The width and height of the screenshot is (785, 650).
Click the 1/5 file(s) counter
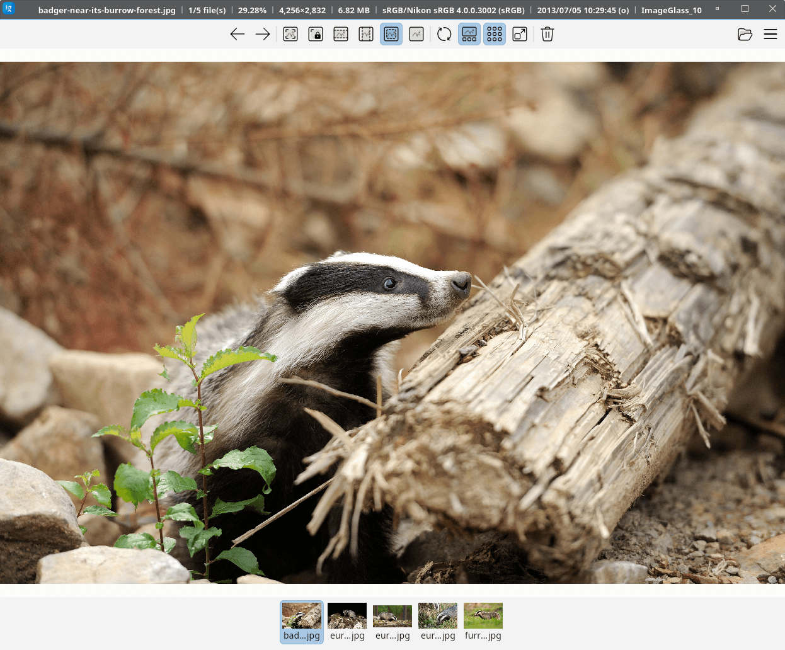pos(207,10)
